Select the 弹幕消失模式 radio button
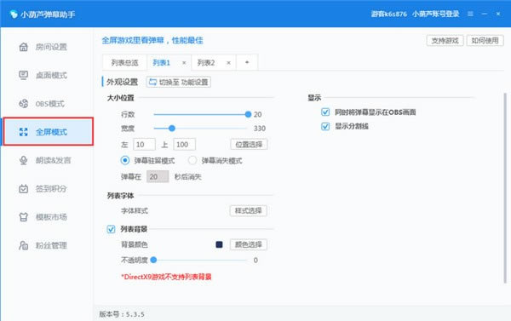Viewport: 511px width, 321px height. pos(192,160)
